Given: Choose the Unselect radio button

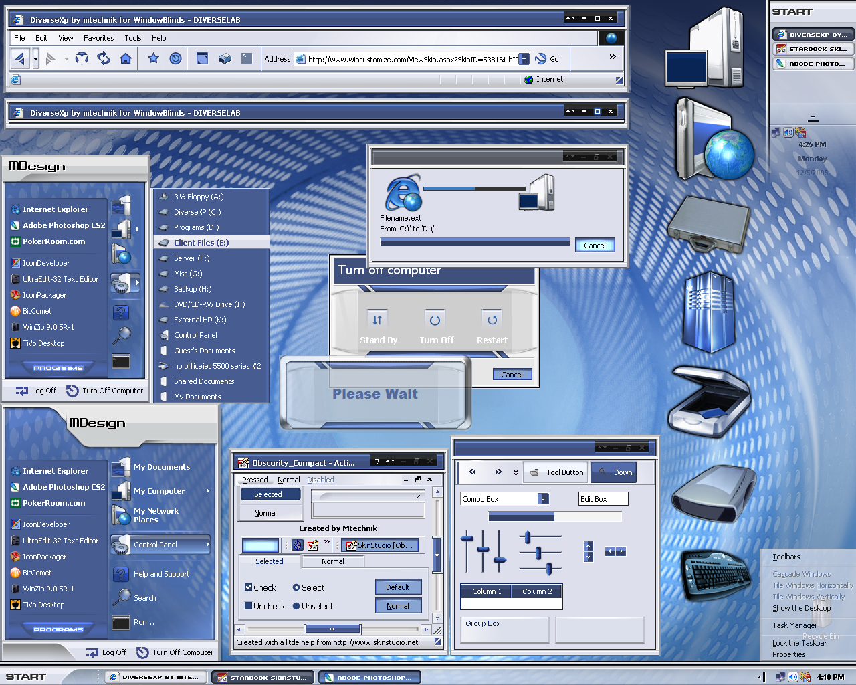Looking at the screenshot, I should (296, 606).
